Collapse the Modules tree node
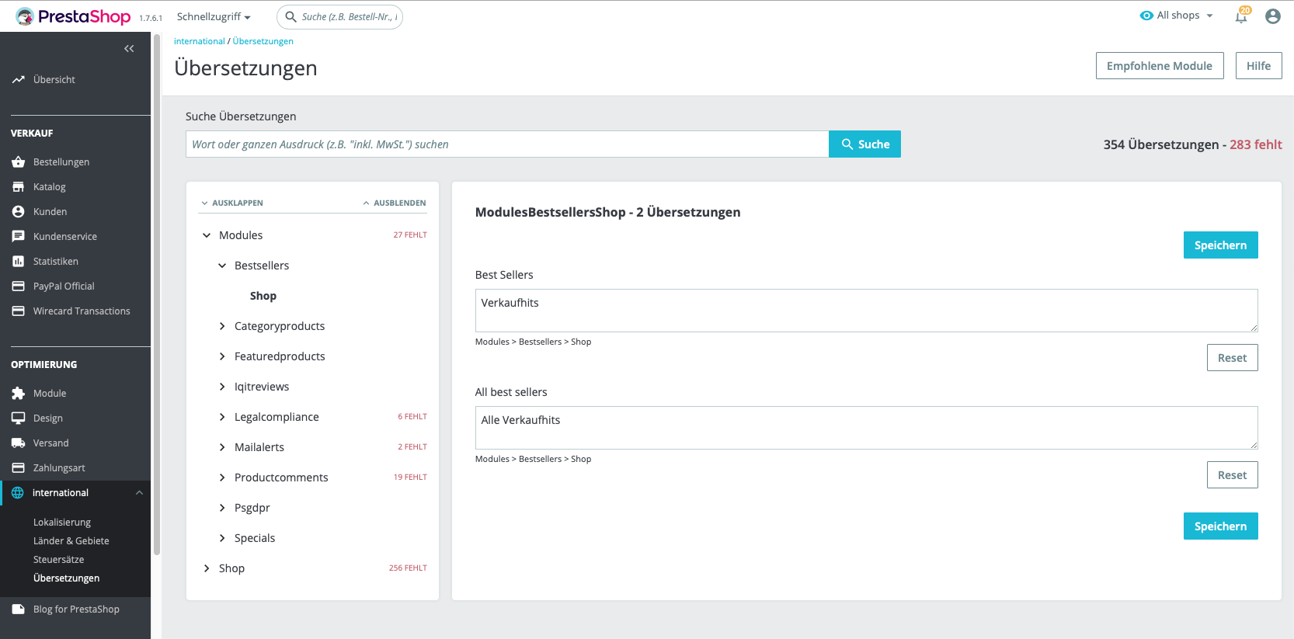The height and width of the screenshot is (639, 1294). coord(207,235)
